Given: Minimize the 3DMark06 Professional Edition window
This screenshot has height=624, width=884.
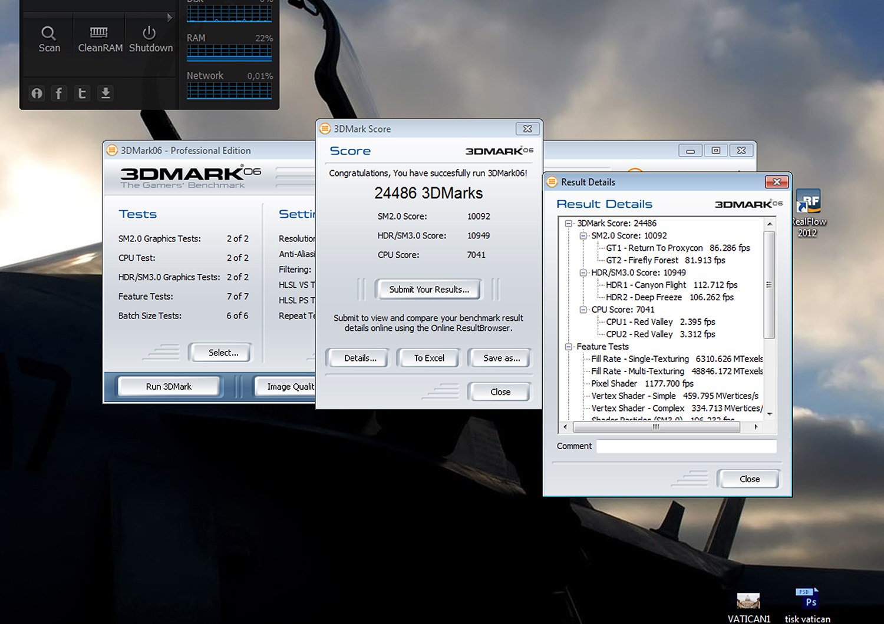Looking at the screenshot, I should point(690,151).
